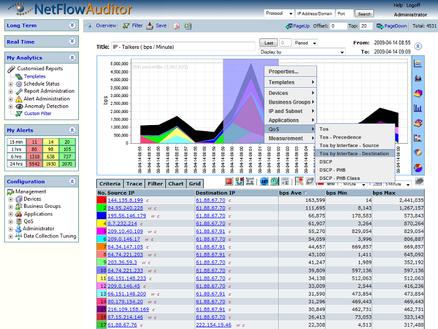Choose Tos - Precedence menu item

tap(355, 137)
